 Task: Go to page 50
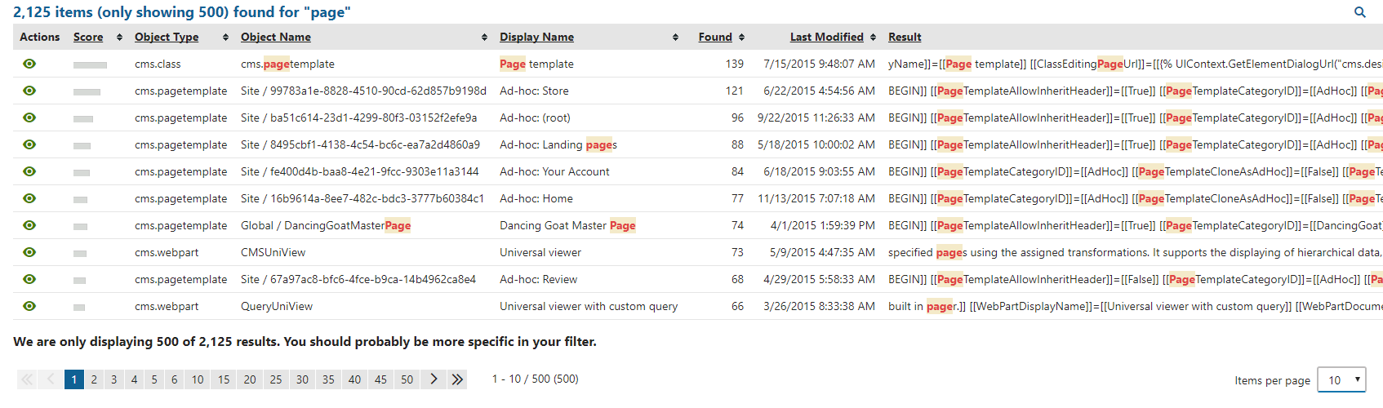pyautogui.click(x=407, y=379)
